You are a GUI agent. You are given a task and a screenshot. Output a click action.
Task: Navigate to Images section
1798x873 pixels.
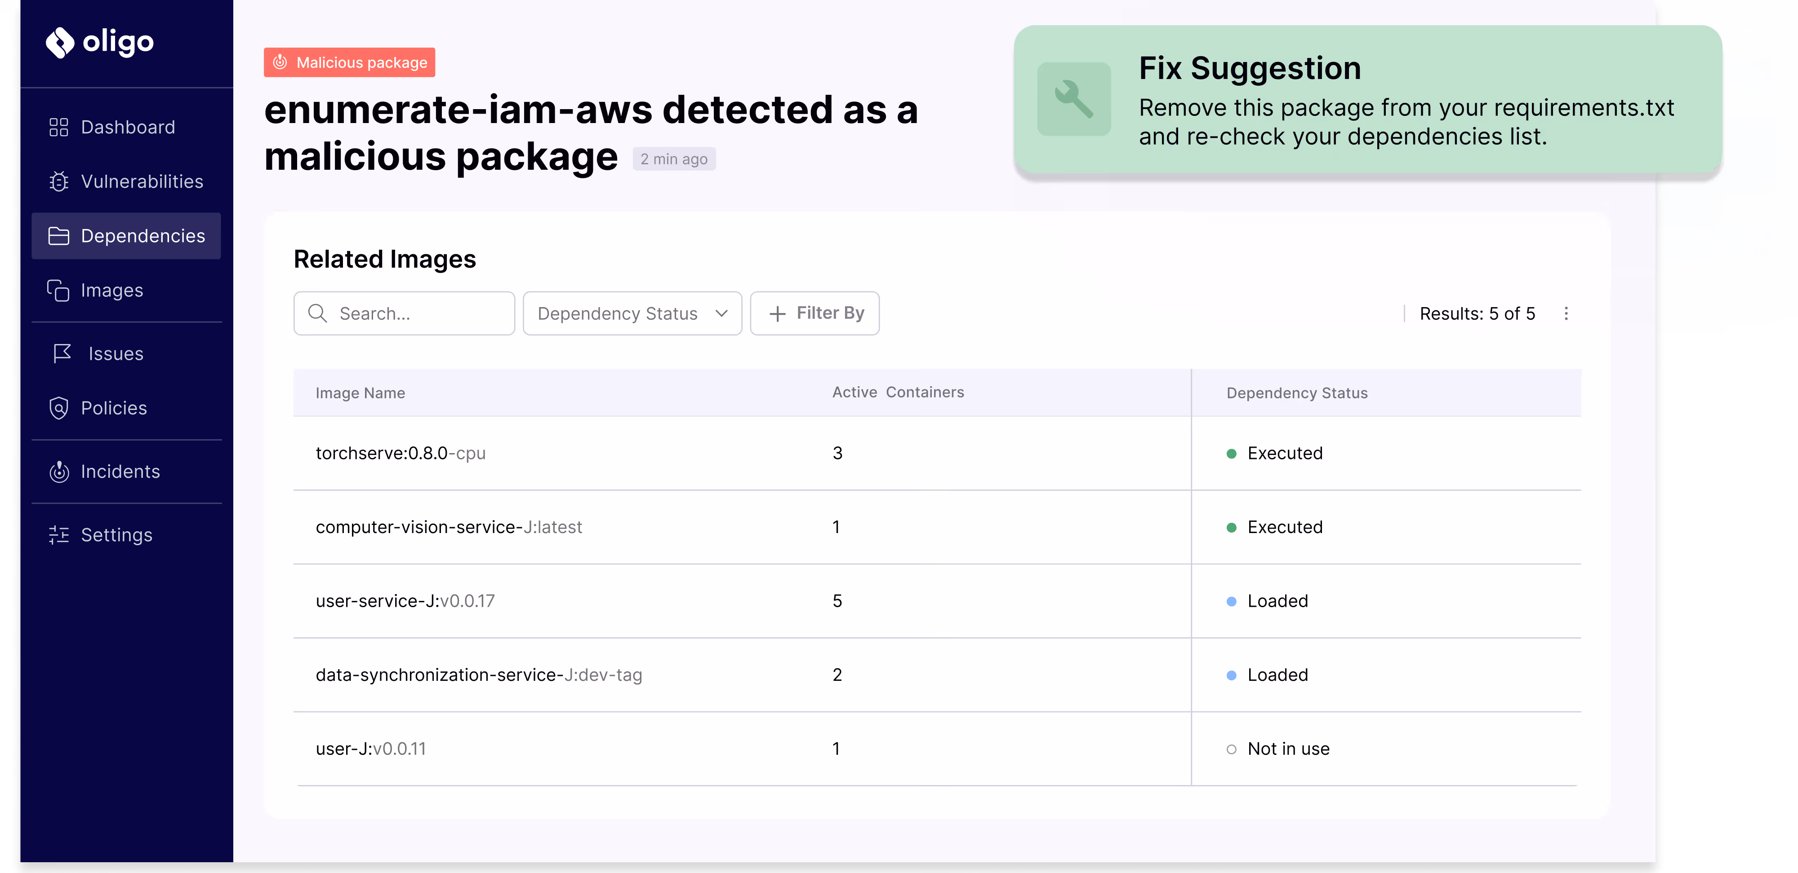pyautogui.click(x=126, y=290)
